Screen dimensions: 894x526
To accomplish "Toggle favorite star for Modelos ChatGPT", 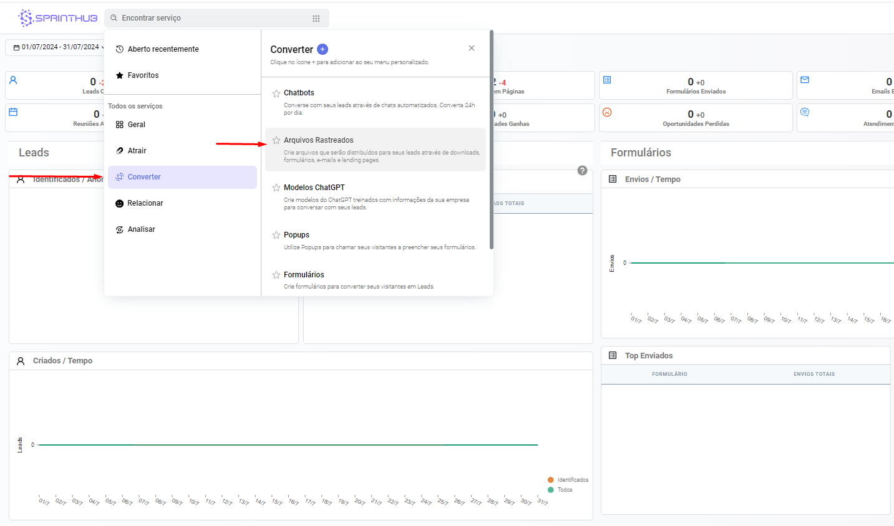I will click(276, 188).
